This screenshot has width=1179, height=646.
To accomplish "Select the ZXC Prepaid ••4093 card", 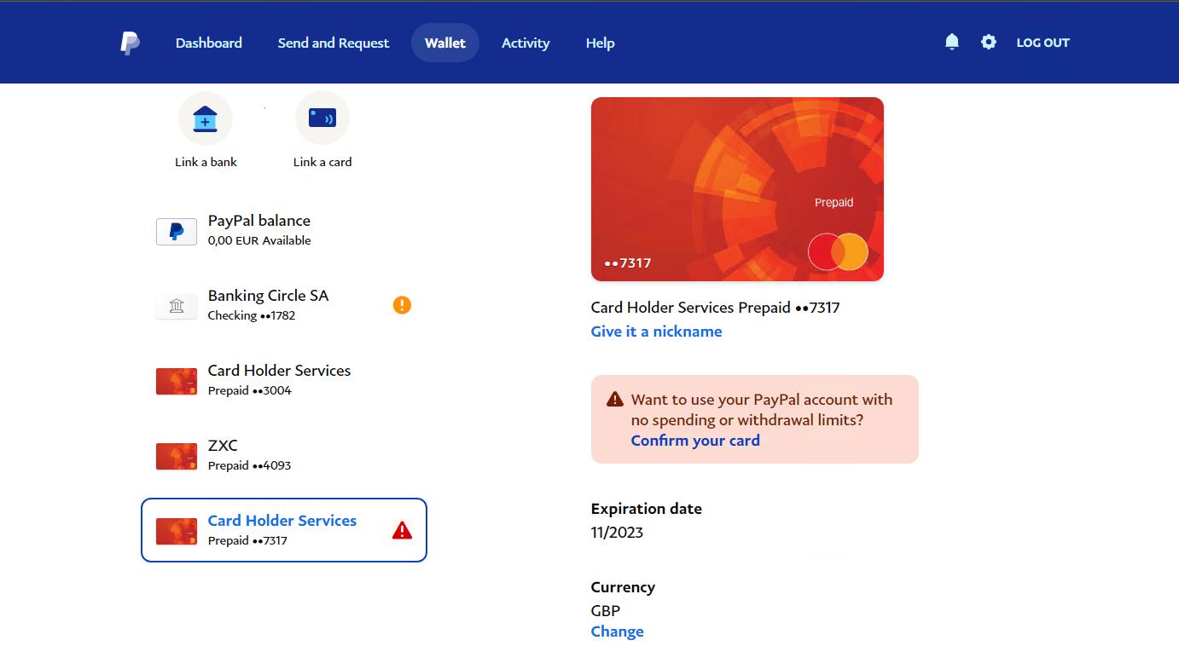I will (x=249, y=455).
